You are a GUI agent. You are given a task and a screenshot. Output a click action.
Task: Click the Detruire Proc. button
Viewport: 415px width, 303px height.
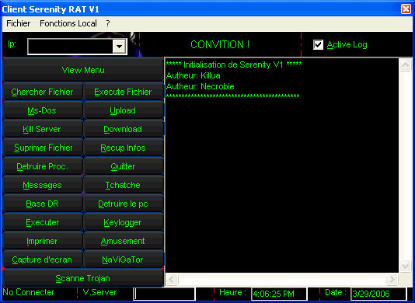tap(42, 166)
